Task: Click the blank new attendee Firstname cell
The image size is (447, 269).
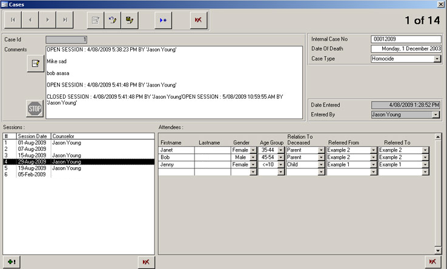Action: 176,172
